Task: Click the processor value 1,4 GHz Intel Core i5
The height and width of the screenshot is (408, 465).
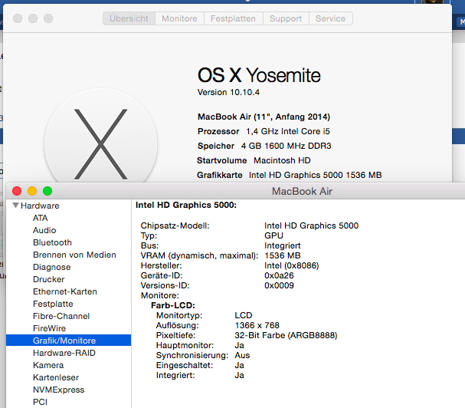Action: point(288,131)
